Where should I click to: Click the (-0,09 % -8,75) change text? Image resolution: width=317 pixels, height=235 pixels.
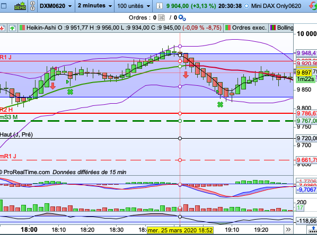[202, 28]
